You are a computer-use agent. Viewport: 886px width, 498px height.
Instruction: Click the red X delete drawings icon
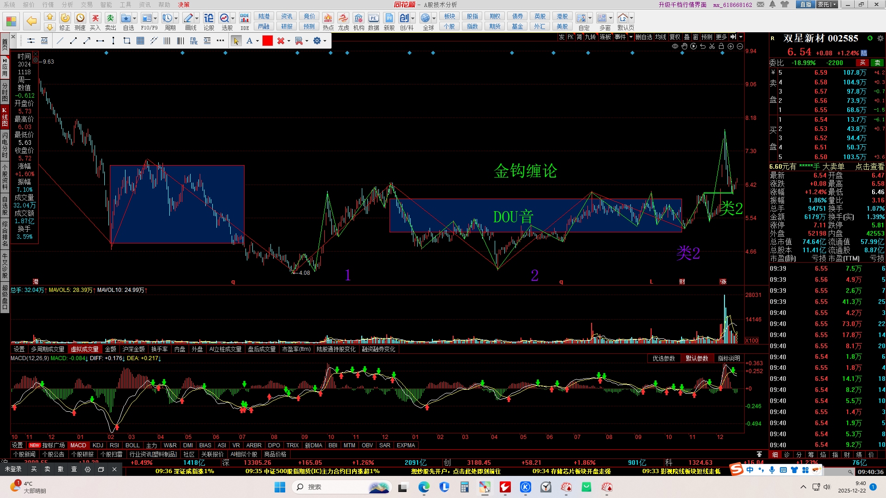(280, 41)
